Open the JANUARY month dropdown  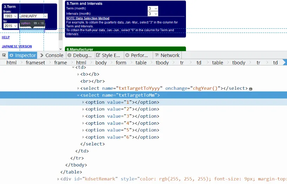coord(33,16)
